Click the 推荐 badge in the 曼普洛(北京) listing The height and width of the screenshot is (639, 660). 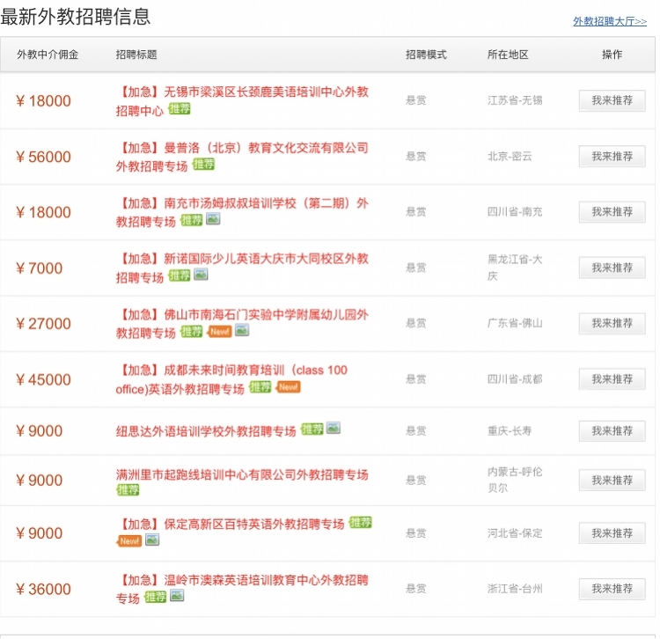click(x=203, y=165)
